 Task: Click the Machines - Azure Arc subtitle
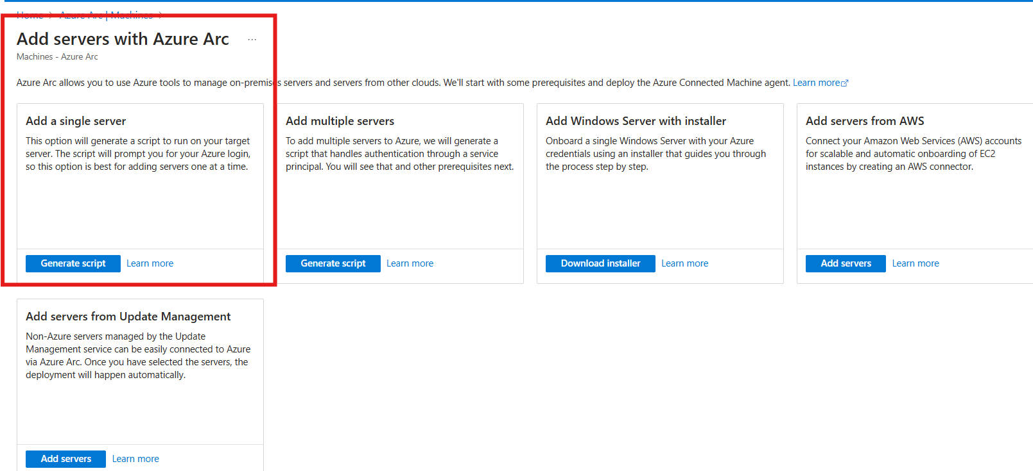coord(57,57)
